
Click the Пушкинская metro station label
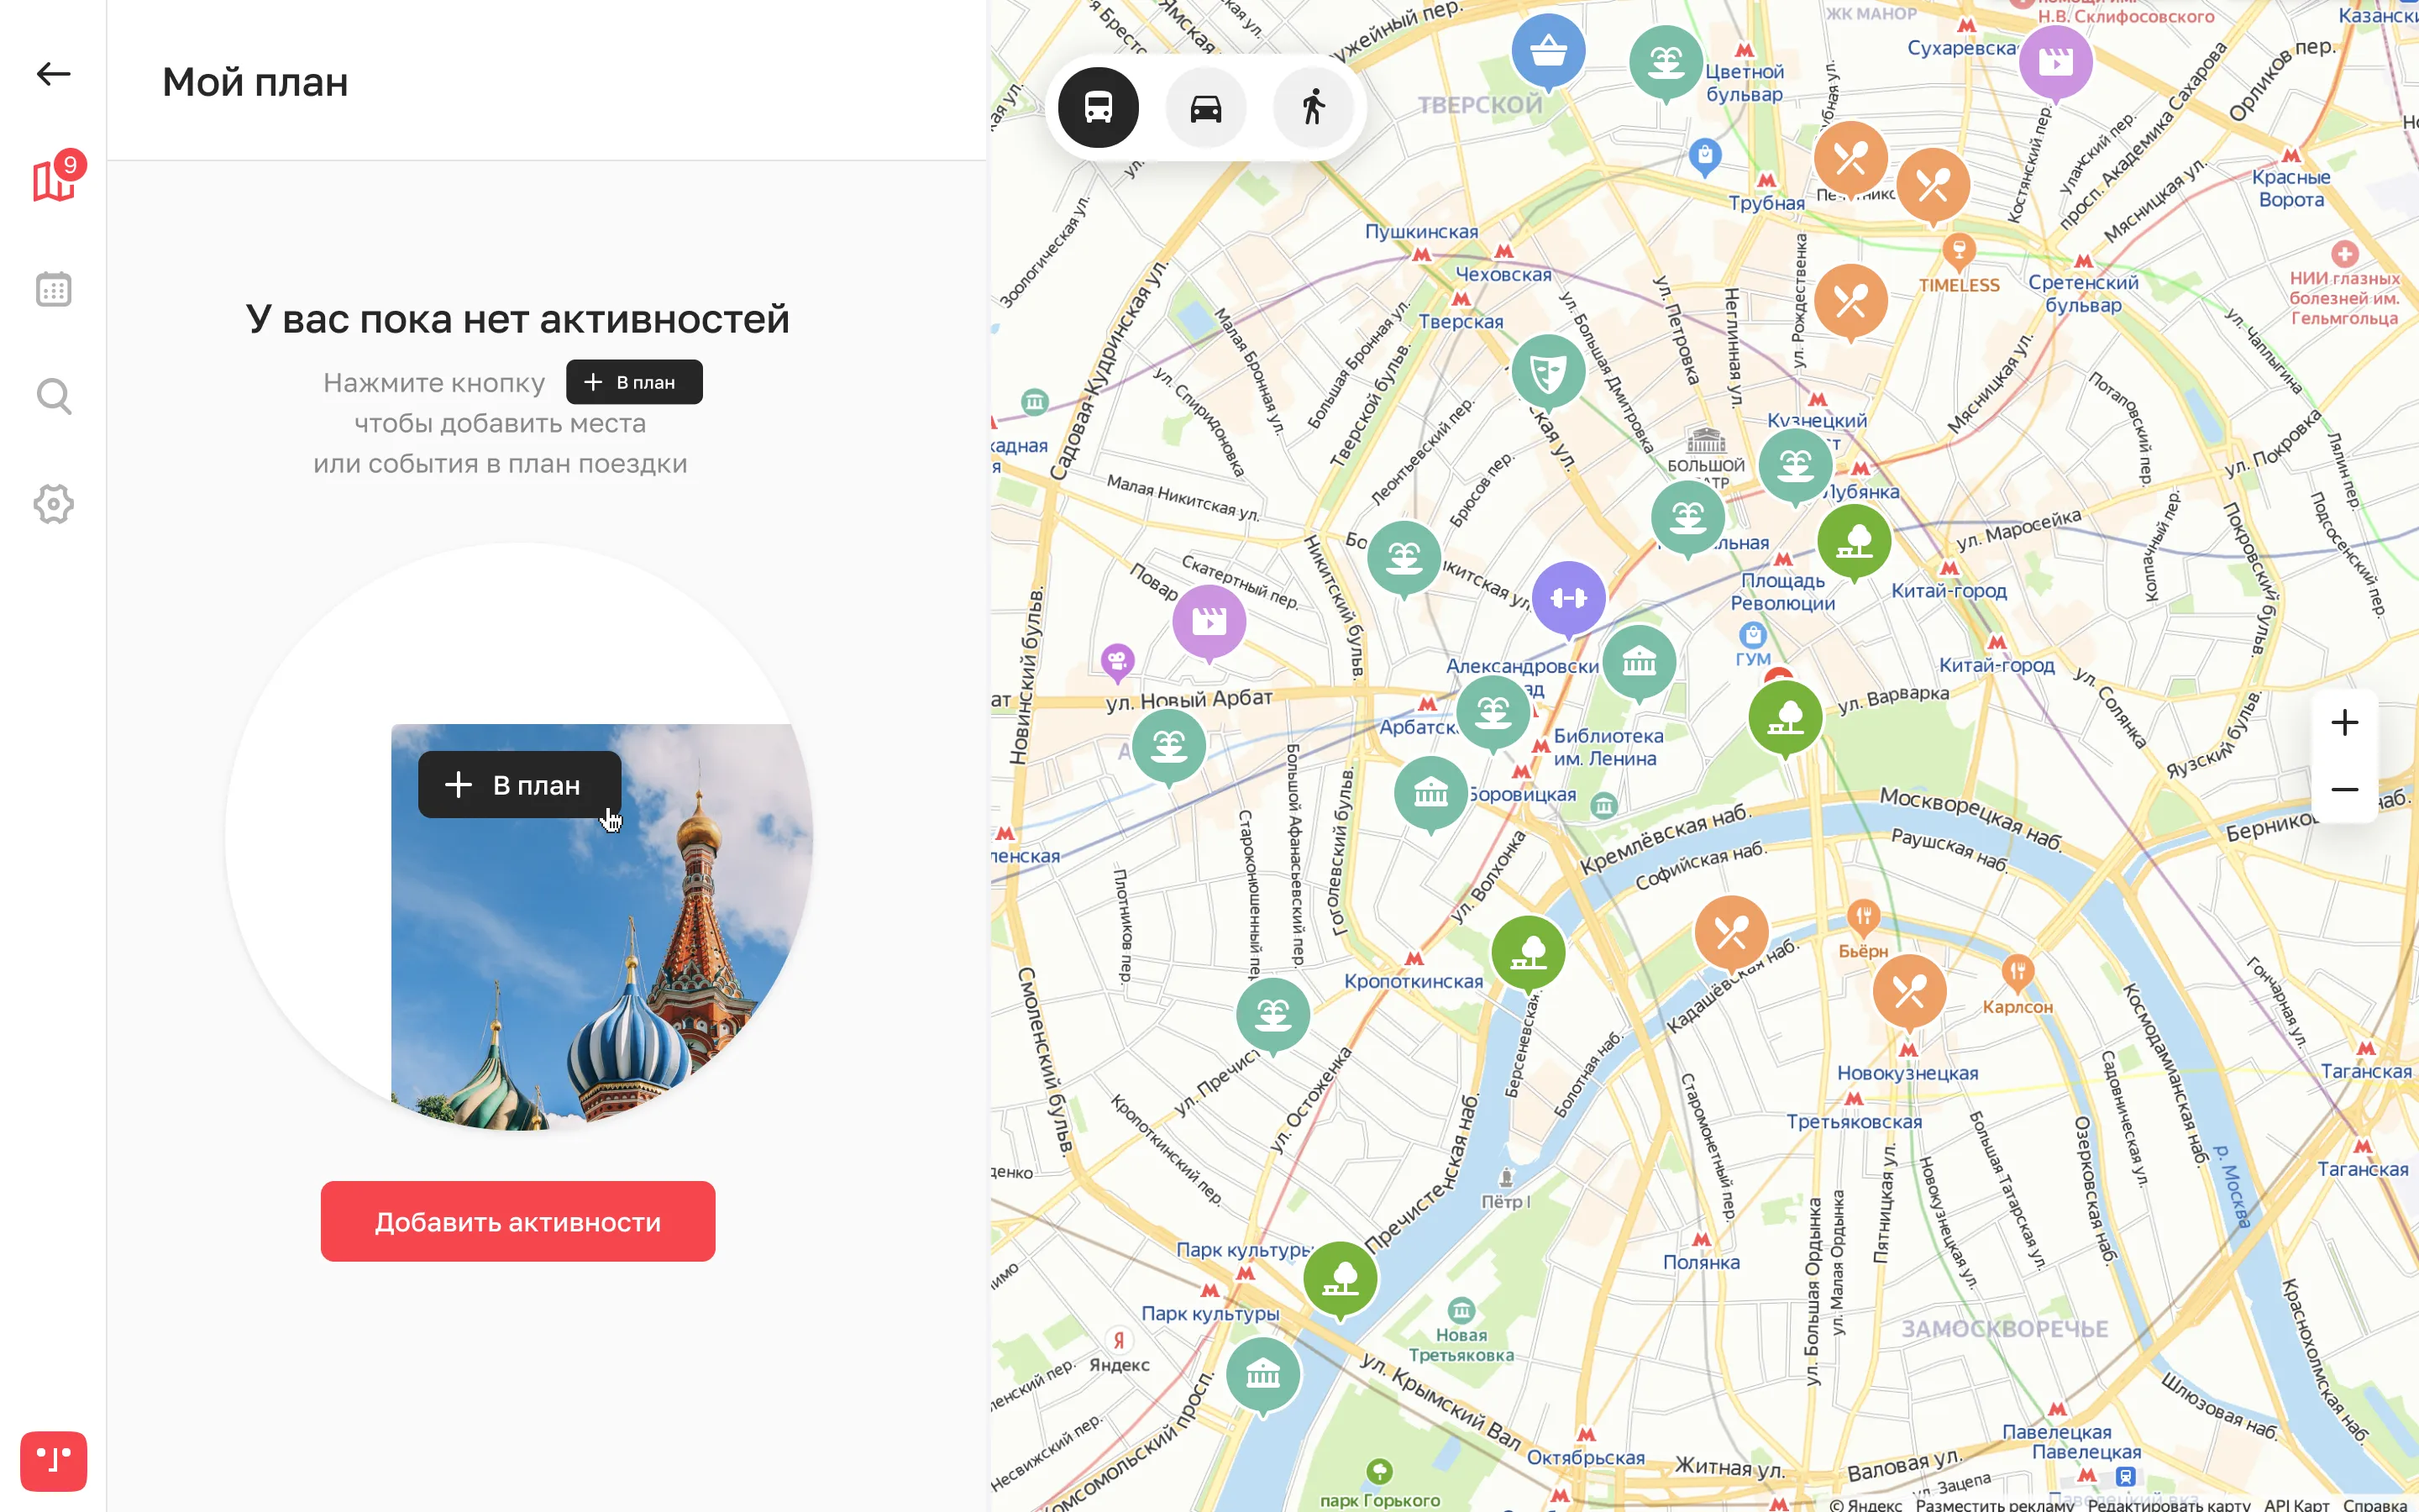coord(1421,231)
